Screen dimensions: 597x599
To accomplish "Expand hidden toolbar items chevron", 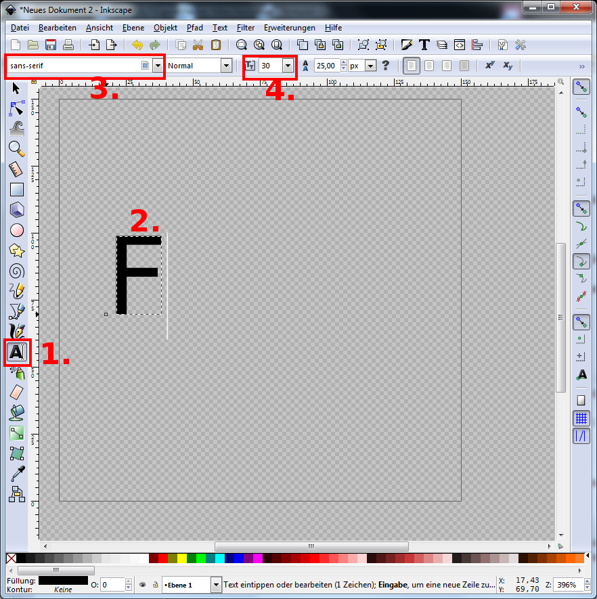I will point(581,66).
